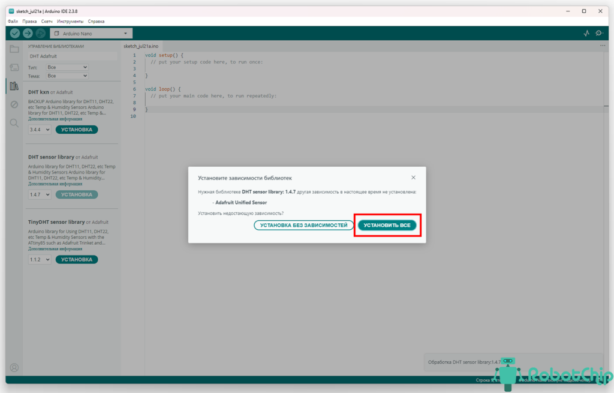Click the account profile icon

pos(14,368)
